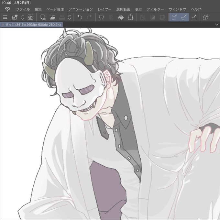Expand the canvas tab list chevron
The height and width of the screenshot is (220, 220).
tap(216, 25)
